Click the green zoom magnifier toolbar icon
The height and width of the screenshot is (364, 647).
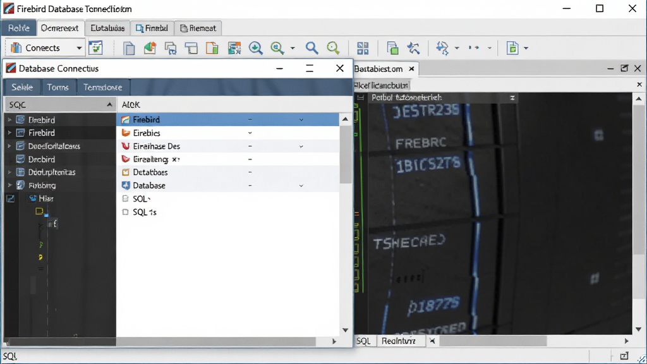(x=277, y=48)
